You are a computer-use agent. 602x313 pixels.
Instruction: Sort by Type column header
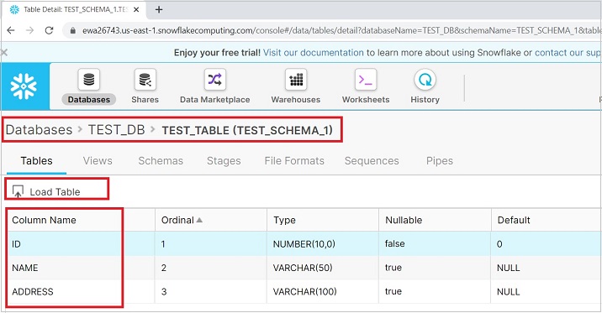(284, 221)
